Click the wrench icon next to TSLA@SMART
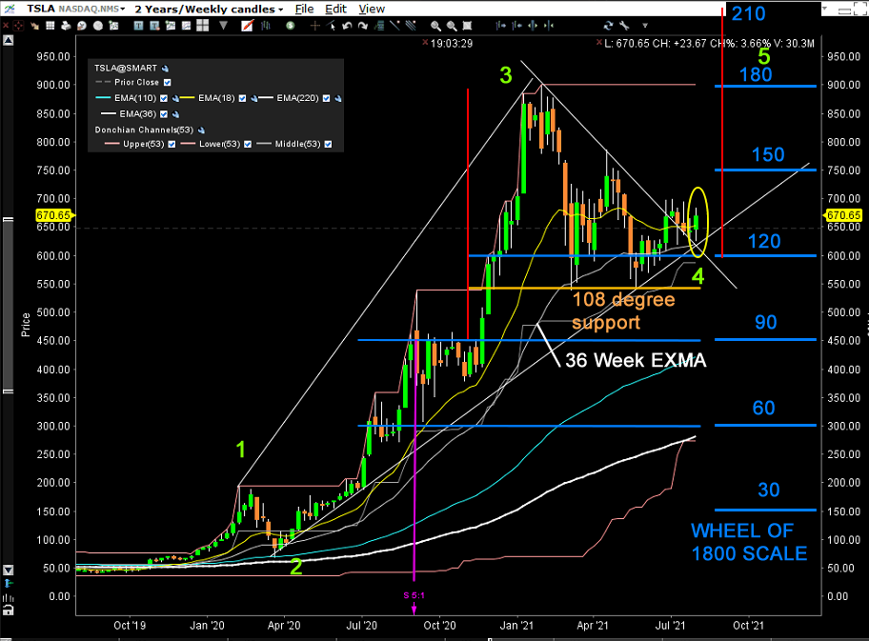Screen dimensions: 869x641 (x=165, y=69)
